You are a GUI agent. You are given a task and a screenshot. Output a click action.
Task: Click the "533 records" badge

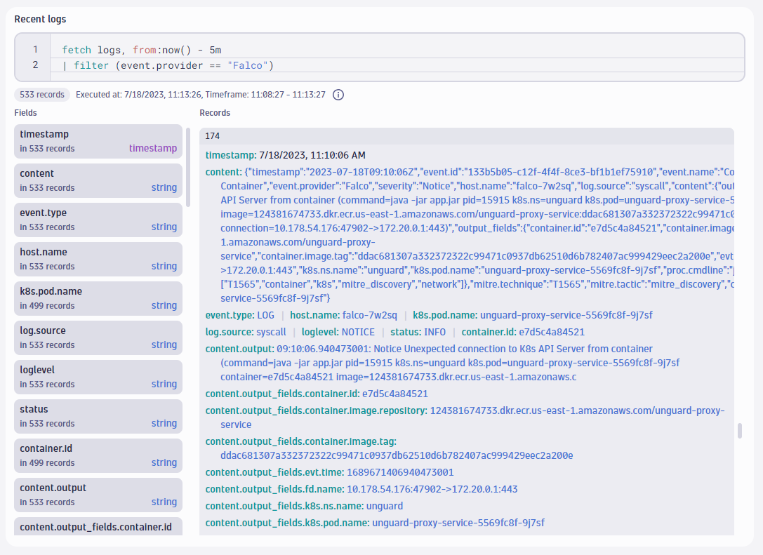tap(41, 94)
